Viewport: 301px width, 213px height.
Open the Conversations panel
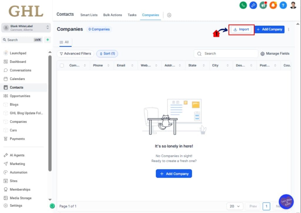click(20, 70)
